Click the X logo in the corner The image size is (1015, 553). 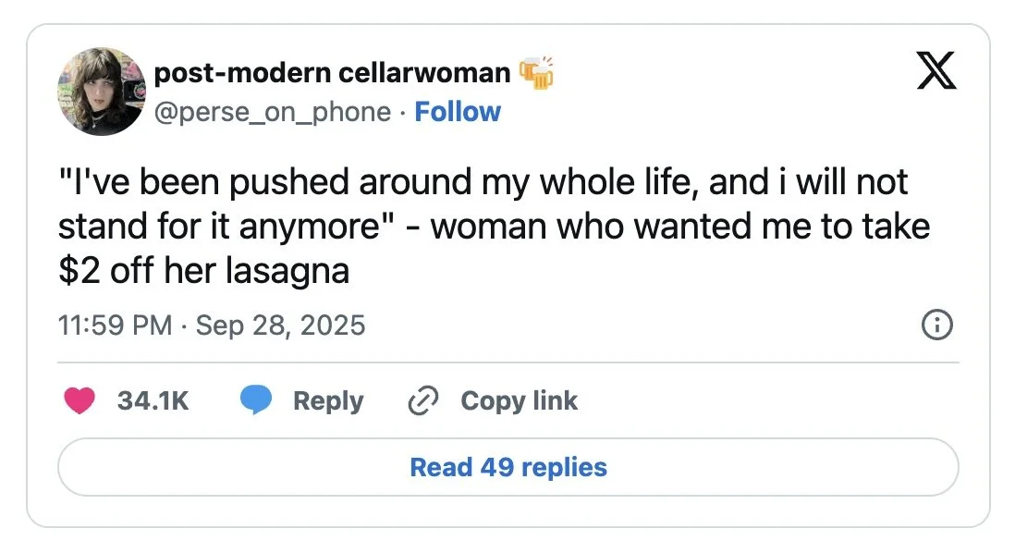(x=936, y=71)
